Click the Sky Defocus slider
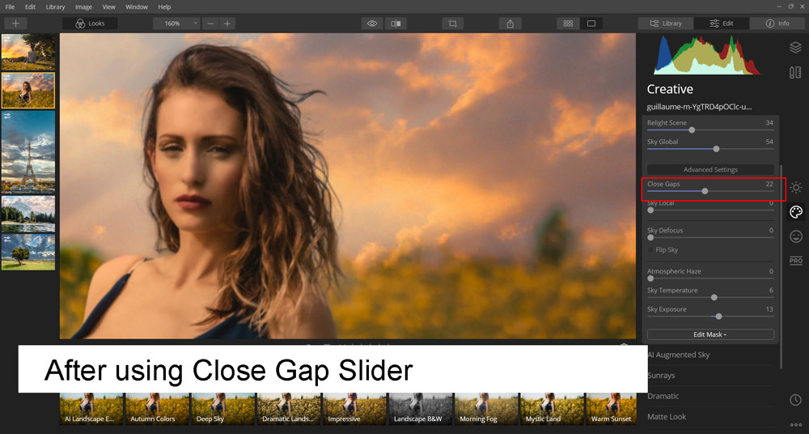 pos(710,238)
